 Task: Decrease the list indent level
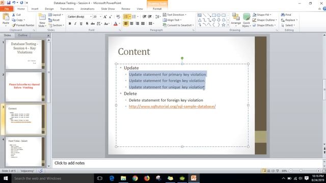[144, 17]
